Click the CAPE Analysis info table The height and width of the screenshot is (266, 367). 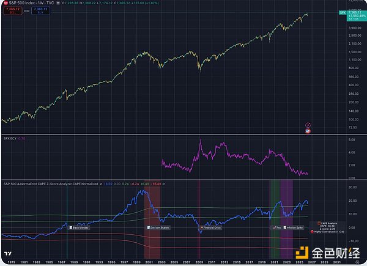pyautogui.click(x=327, y=227)
